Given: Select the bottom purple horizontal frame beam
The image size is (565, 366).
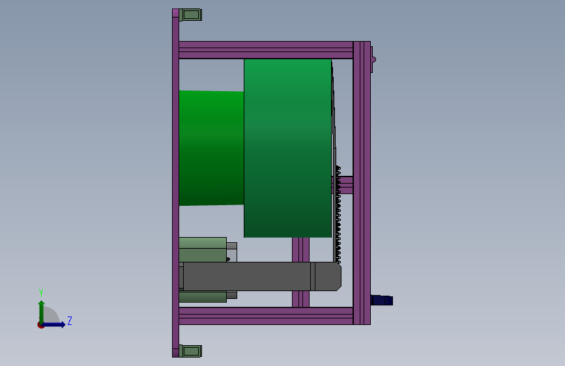Looking at the screenshot, I should coord(266,316).
